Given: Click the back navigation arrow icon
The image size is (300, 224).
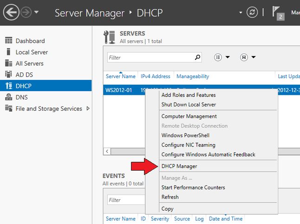Looking at the screenshot, I should 11,13.
